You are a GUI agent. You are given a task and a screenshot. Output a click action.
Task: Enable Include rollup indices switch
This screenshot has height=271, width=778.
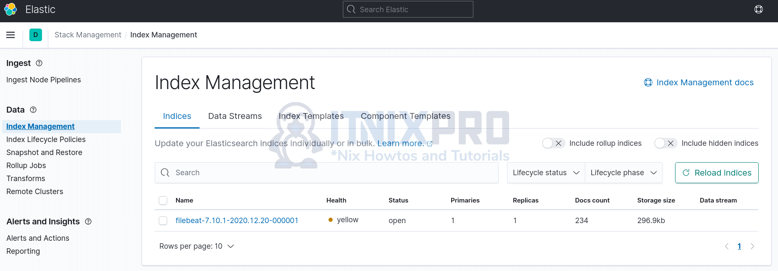[x=553, y=143]
